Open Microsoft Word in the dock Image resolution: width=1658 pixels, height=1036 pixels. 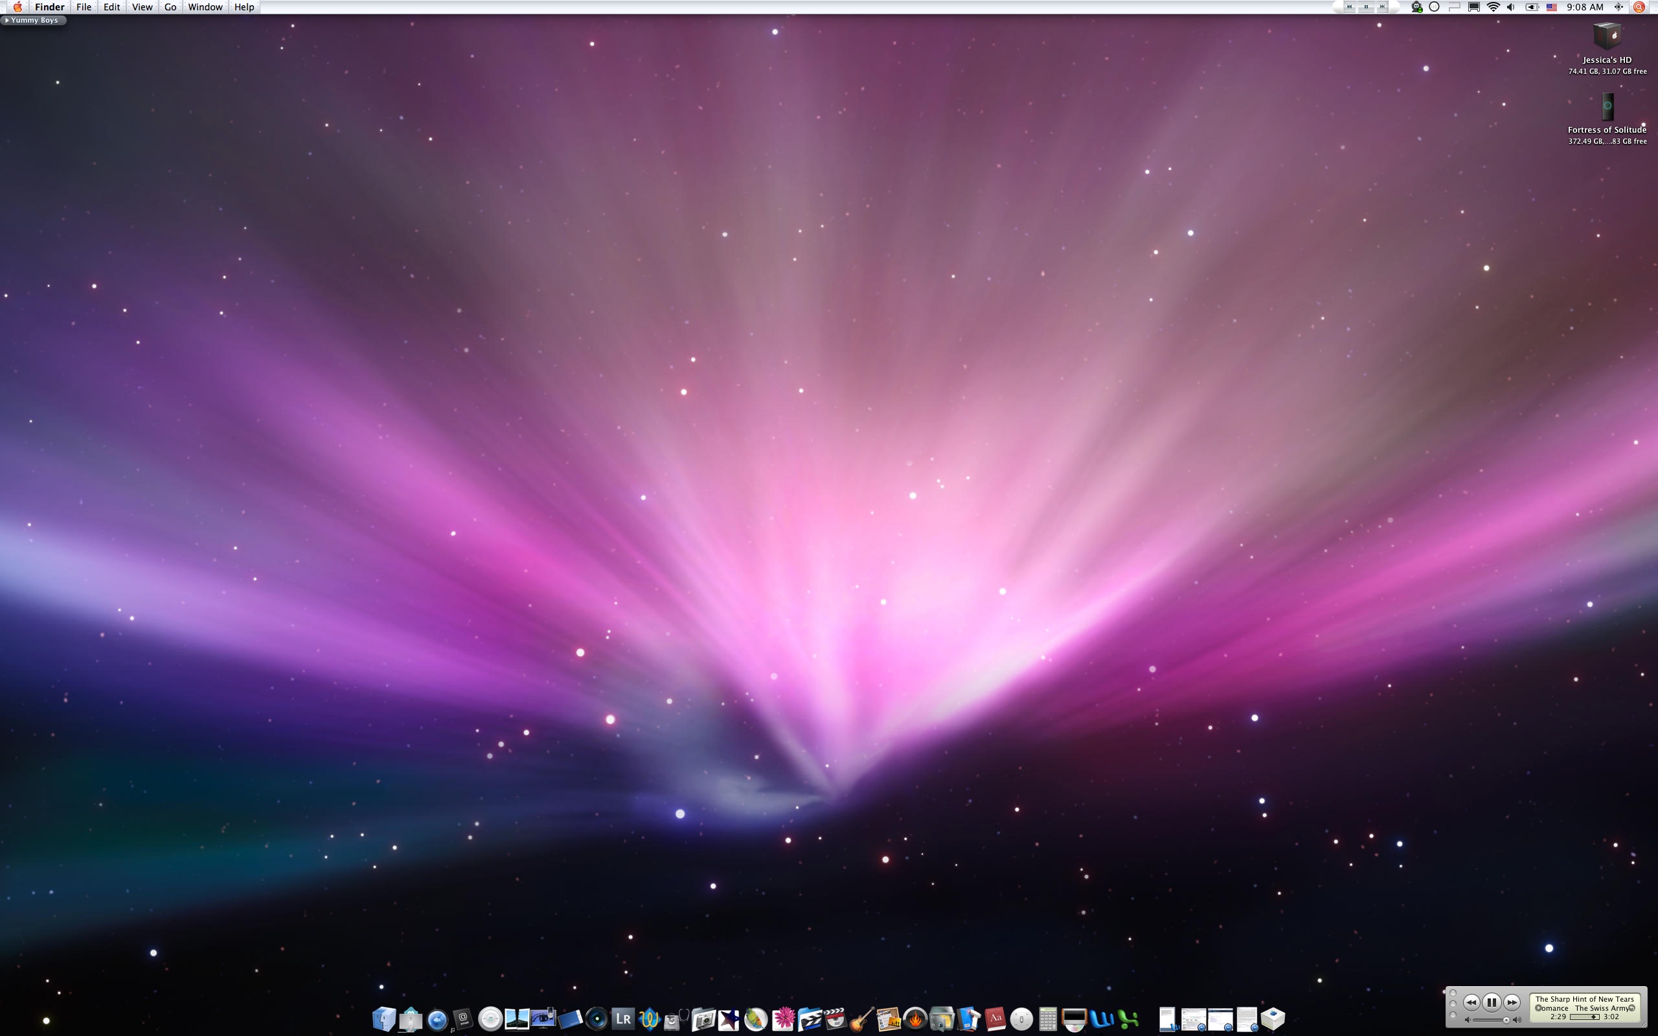tap(1102, 1020)
